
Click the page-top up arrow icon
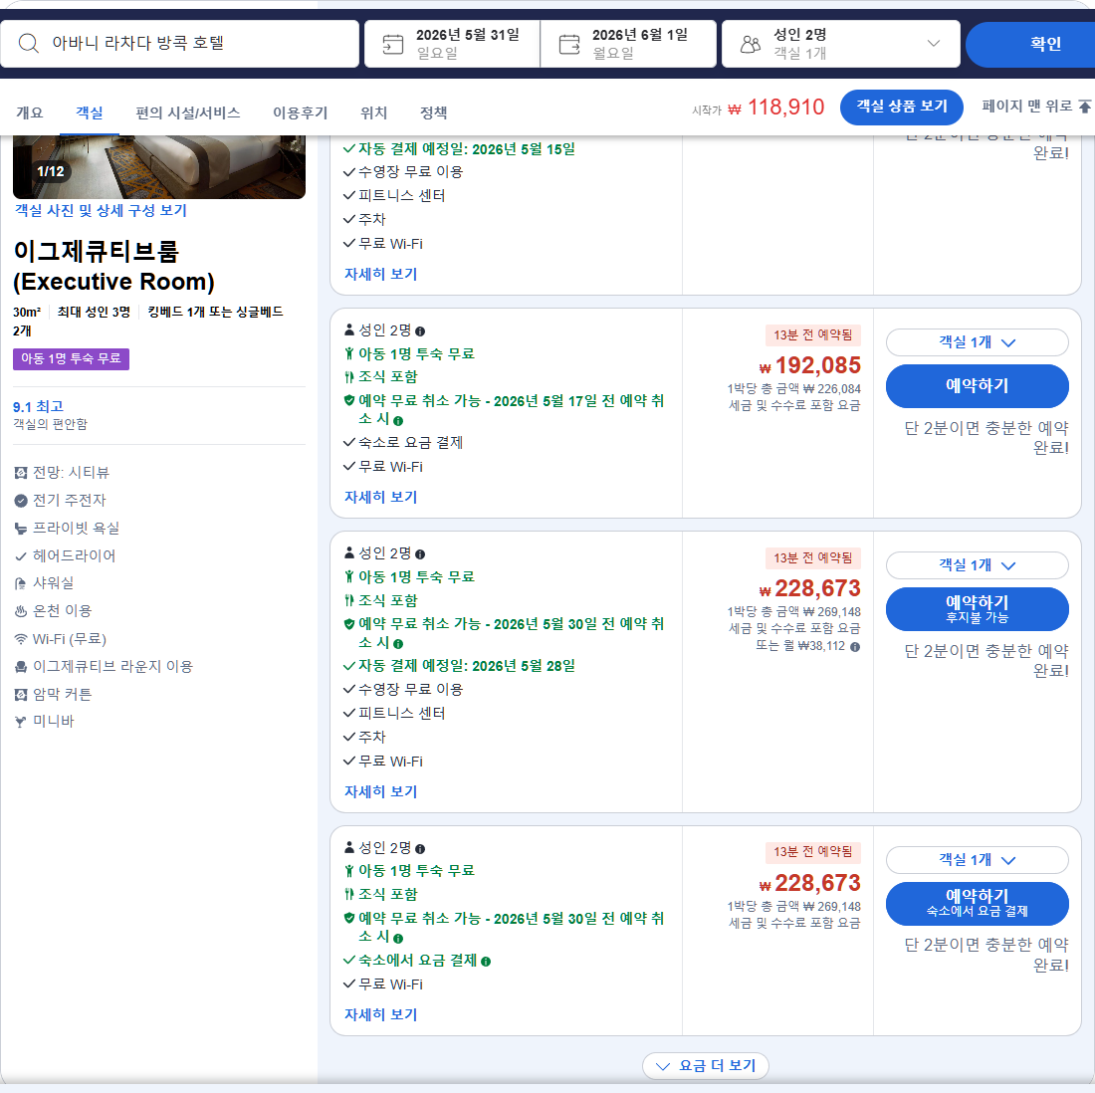[x=1084, y=107]
